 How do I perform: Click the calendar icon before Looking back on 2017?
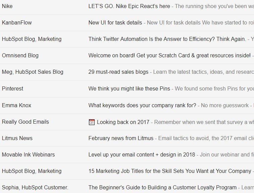(x=92, y=122)
